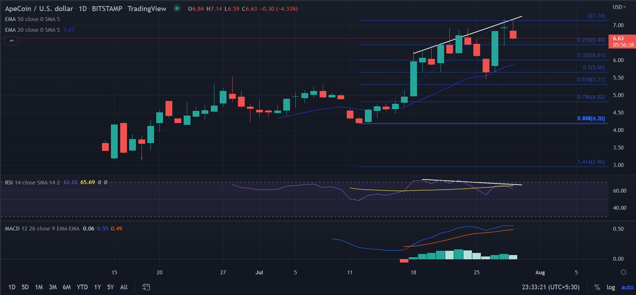Screen dimensions: 636x295
Task: Toggle percent scale mode
Action: pos(597,287)
